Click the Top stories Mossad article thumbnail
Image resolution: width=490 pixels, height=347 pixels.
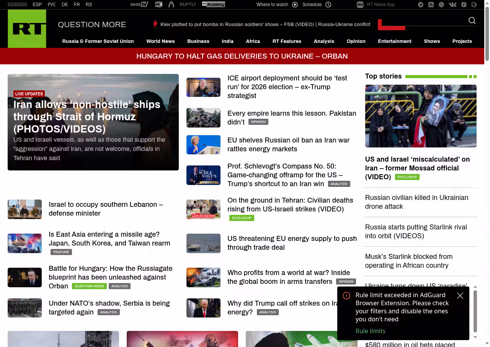[421, 116]
